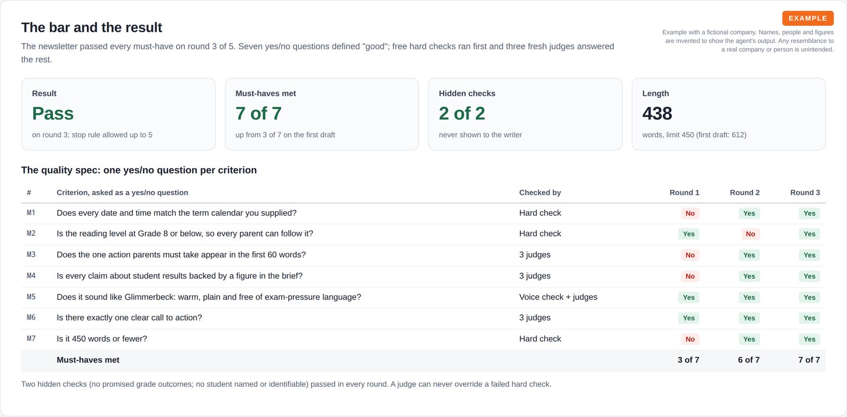Click the Must-haves met summary row label
Image resolution: width=847 pixels, height=417 pixels.
point(88,360)
